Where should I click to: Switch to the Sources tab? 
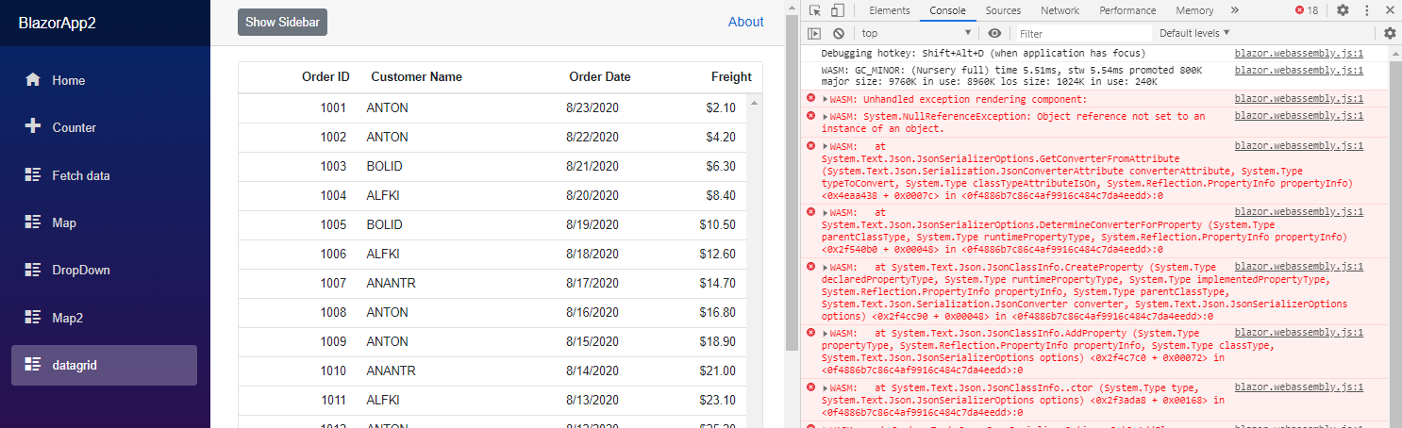click(1003, 10)
